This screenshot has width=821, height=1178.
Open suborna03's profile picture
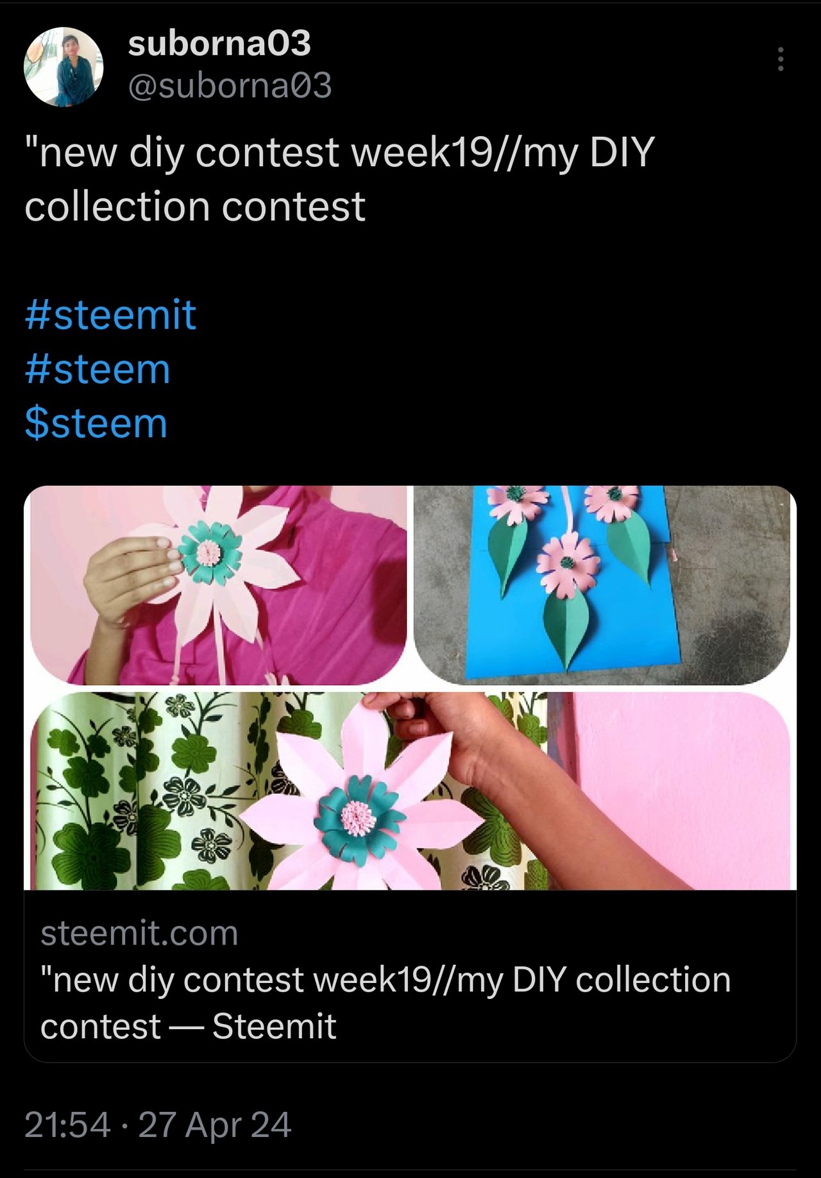click(63, 67)
